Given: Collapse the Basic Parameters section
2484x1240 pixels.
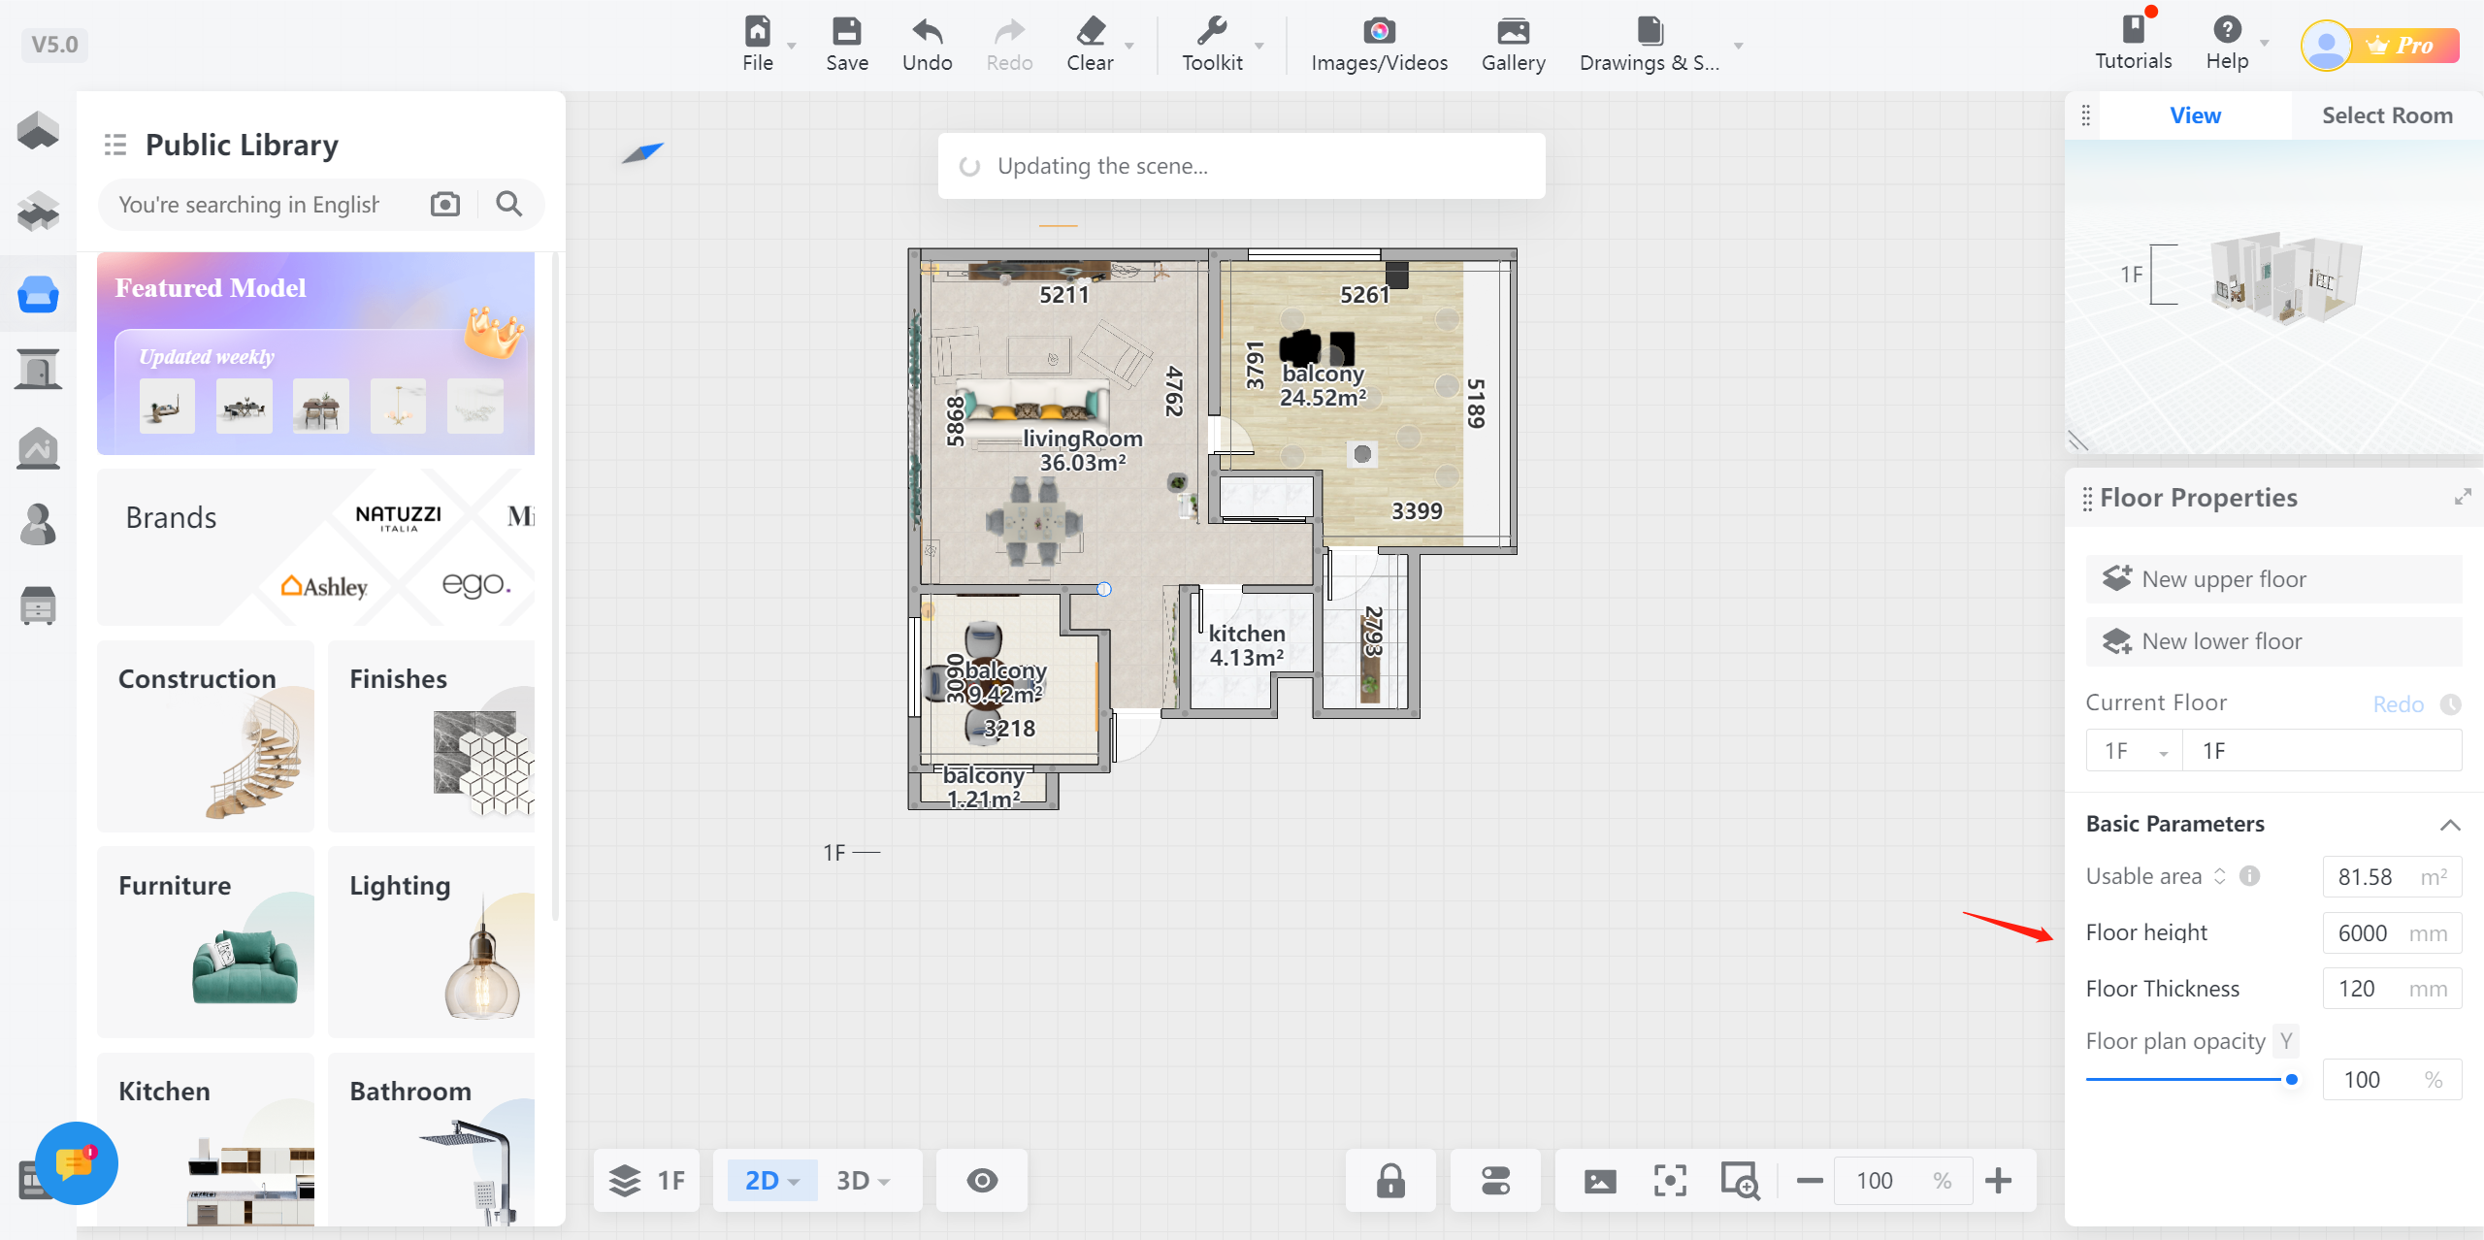Looking at the screenshot, I should (2449, 825).
